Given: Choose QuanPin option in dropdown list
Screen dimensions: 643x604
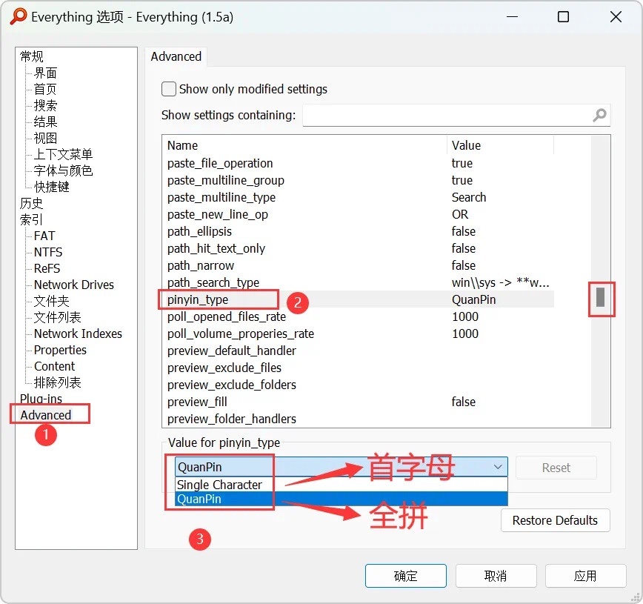Looking at the screenshot, I should 342,499.
